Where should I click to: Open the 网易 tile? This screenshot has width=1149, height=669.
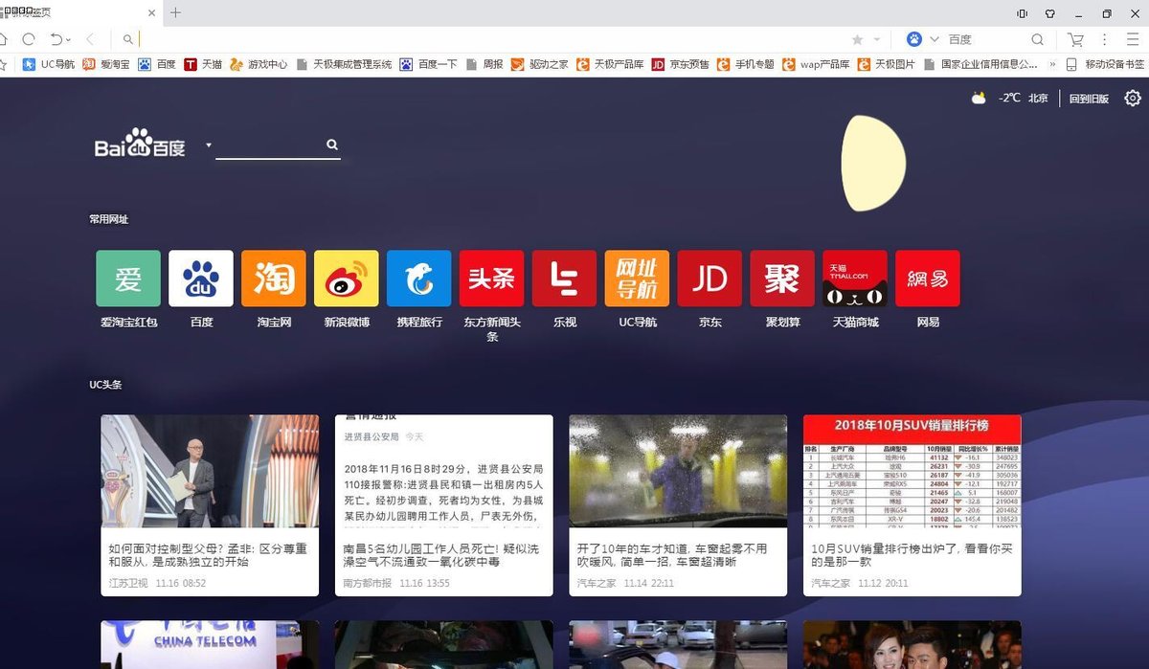coord(928,279)
